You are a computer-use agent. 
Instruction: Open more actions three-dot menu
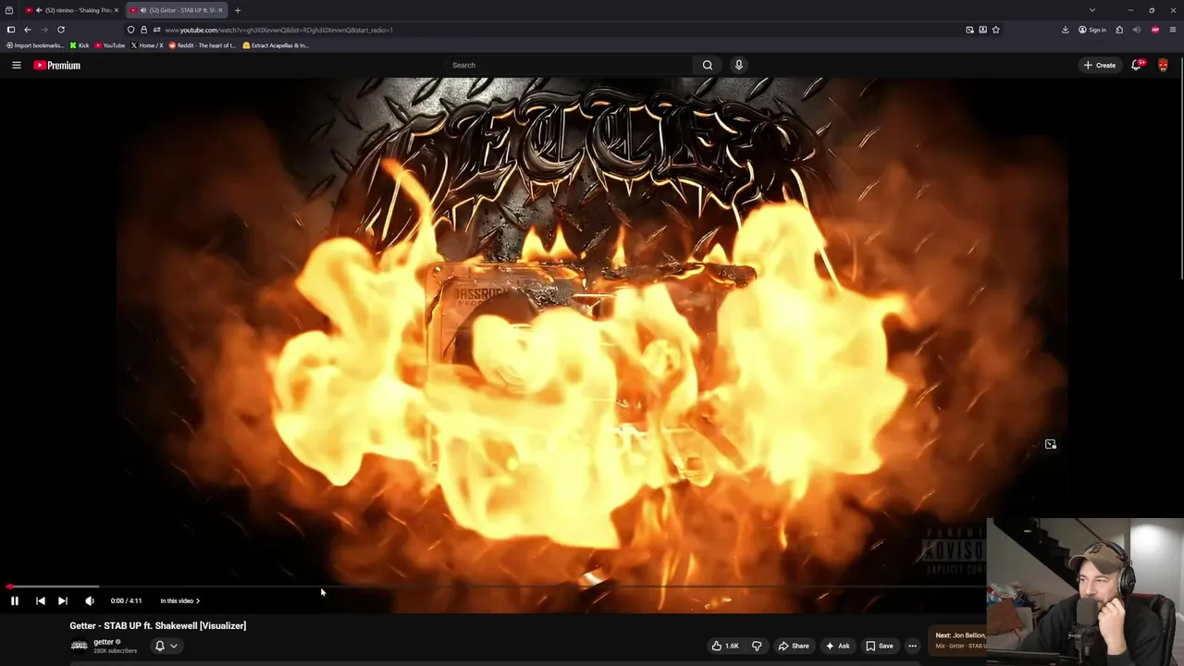point(912,646)
